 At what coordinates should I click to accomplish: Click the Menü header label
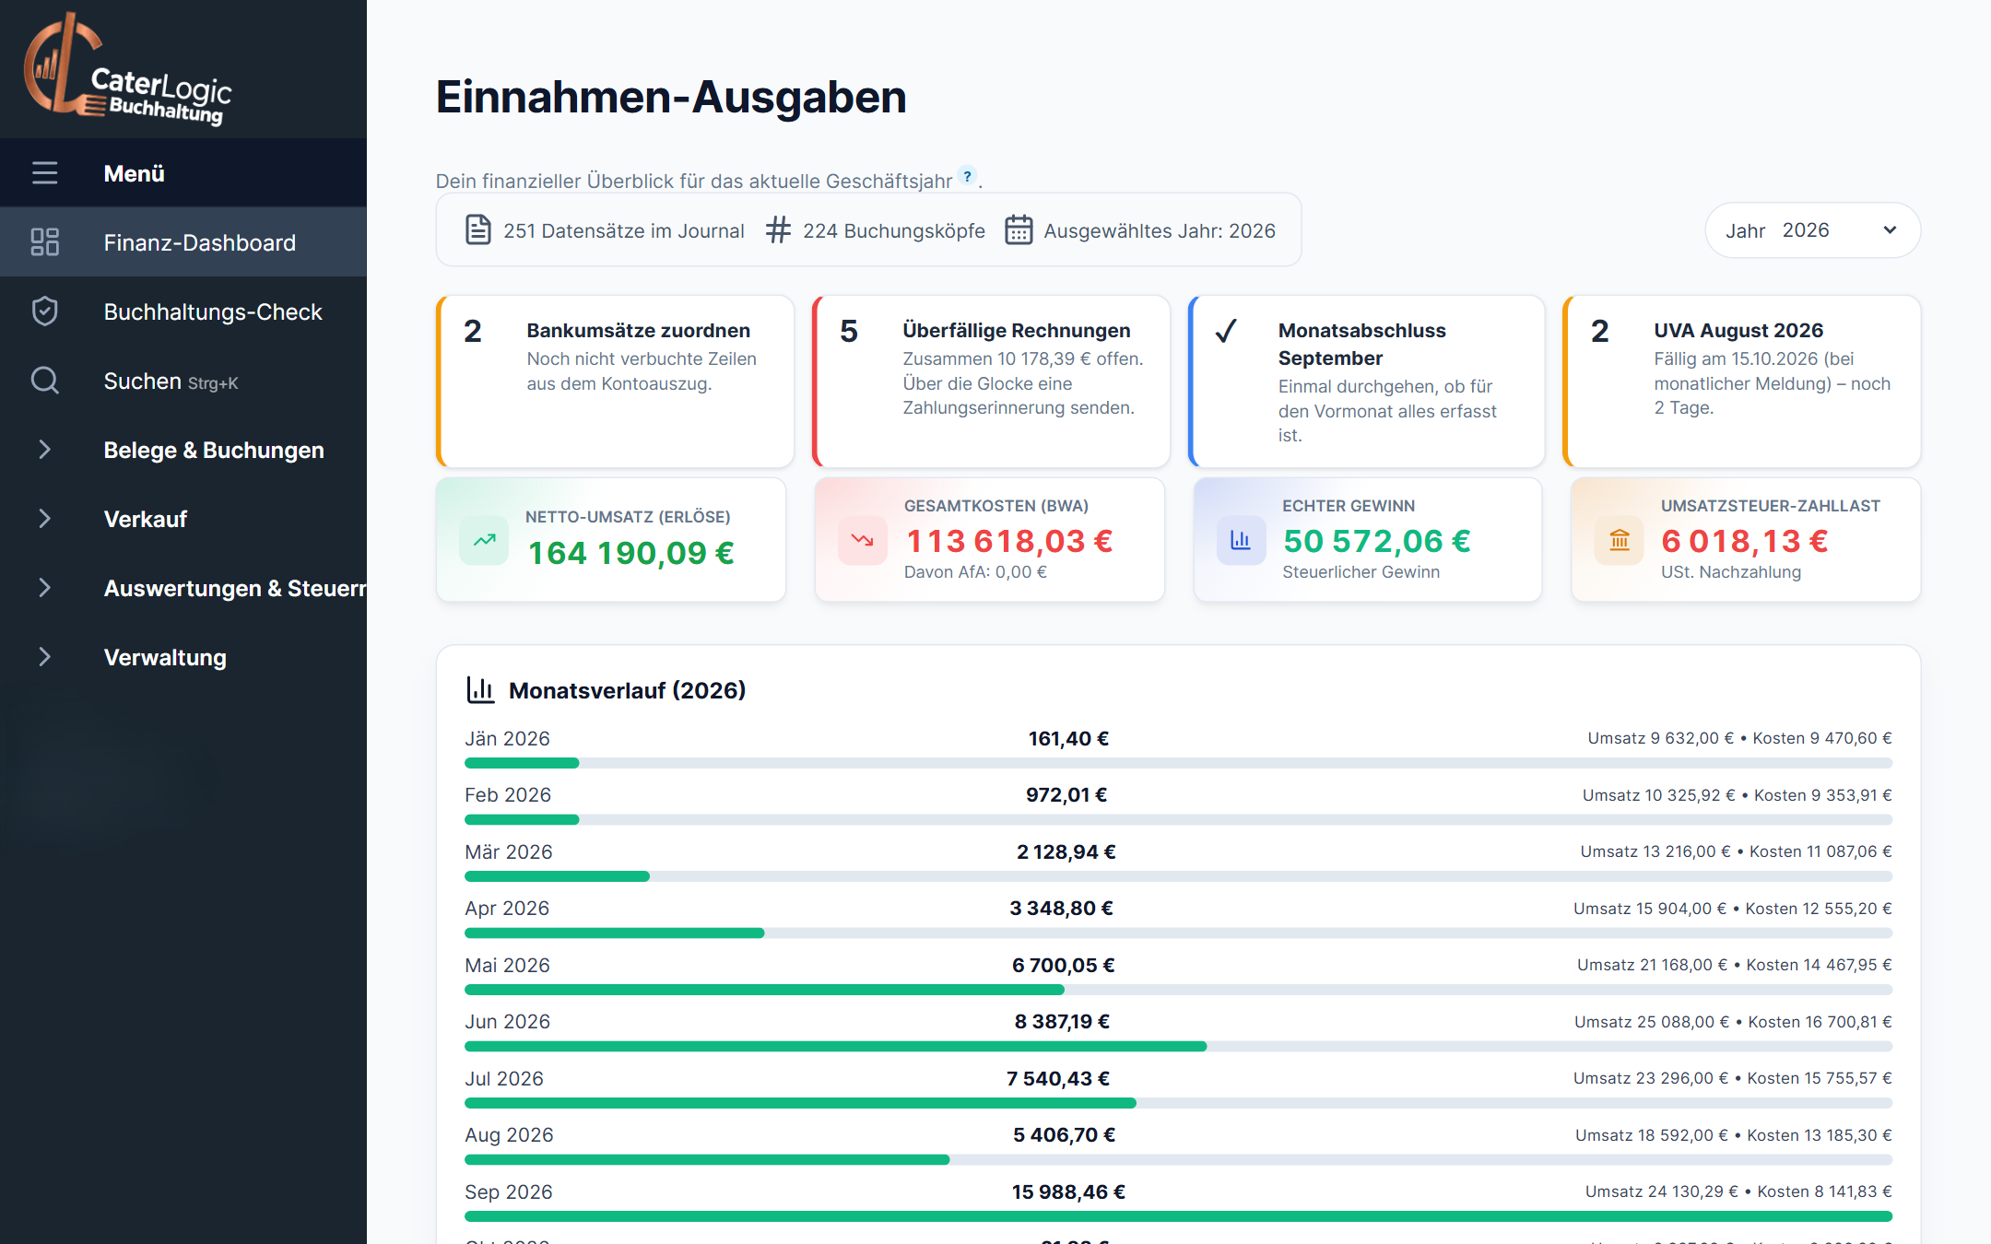tap(134, 173)
